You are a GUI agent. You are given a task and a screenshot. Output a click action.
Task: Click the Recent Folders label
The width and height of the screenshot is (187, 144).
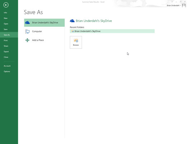[77, 27]
